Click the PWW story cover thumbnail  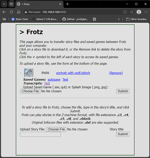click(x=29, y=73)
